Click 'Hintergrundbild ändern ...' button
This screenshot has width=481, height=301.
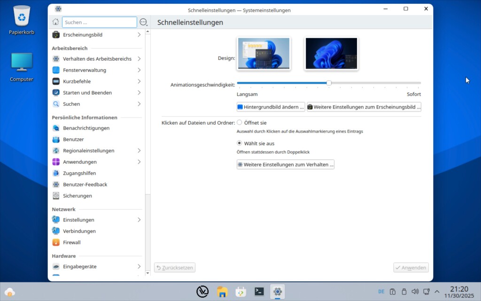[x=271, y=107]
